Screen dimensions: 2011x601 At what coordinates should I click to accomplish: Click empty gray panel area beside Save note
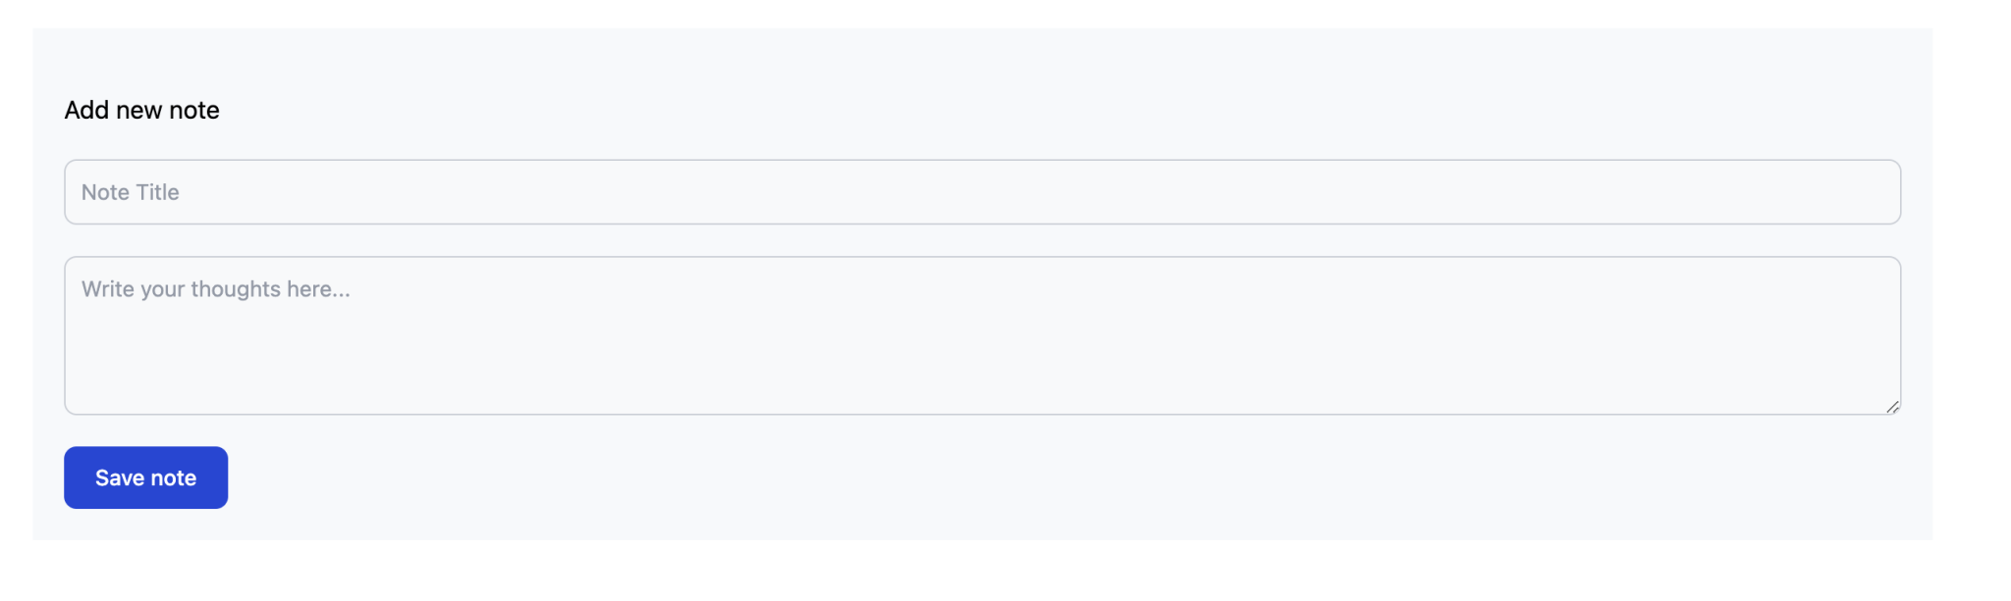click(x=982, y=477)
